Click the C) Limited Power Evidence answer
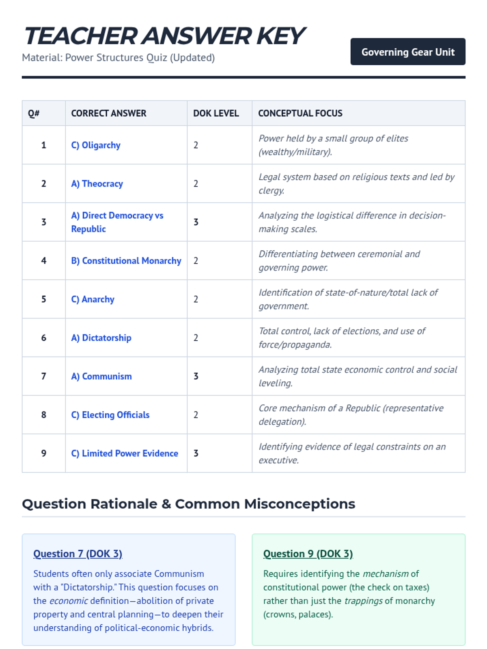 click(x=125, y=453)
